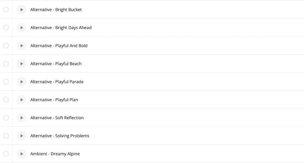Play the Alternative - Playful Beach track
This screenshot has height=163, width=304.
(x=21, y=64)
